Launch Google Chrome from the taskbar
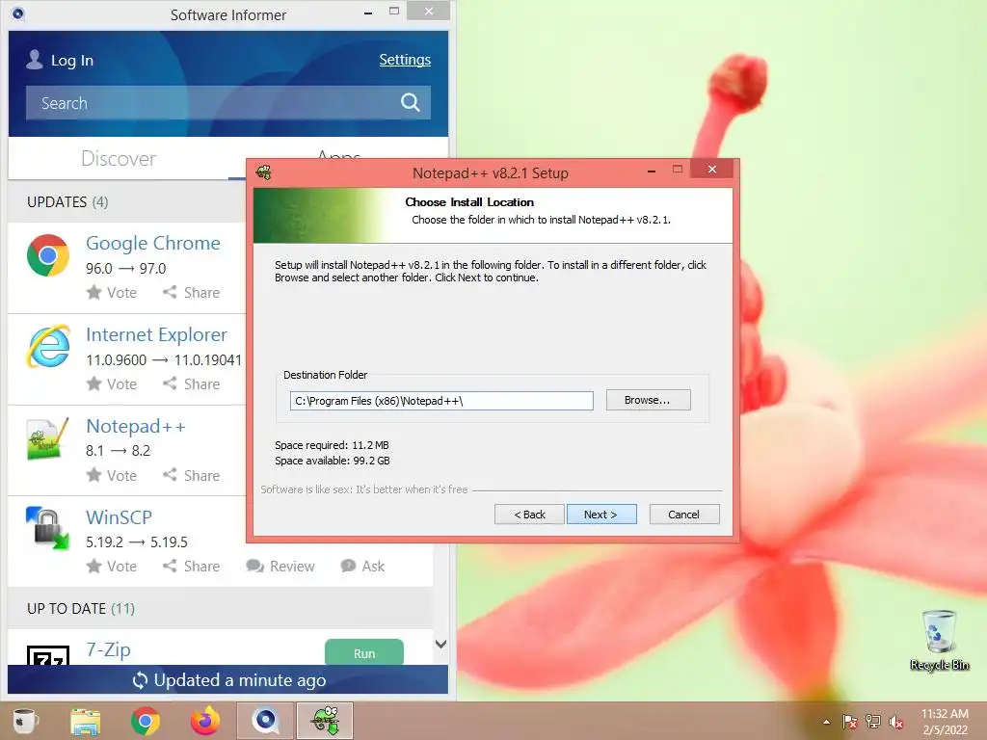Viewport: 987px width, 740px height. coord(146,721)
